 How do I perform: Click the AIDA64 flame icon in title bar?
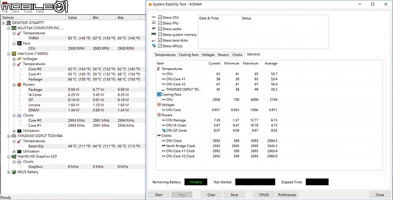point(150,4)
